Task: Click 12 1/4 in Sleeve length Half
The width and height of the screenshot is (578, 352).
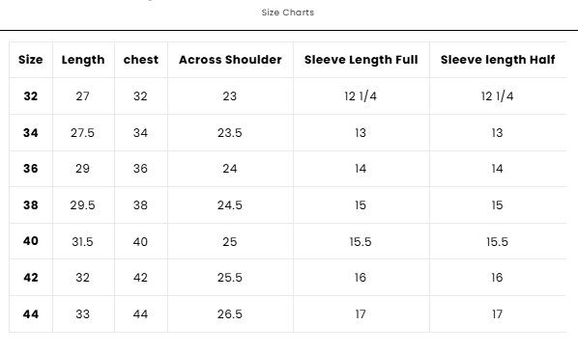Action: pyautogui.click(x=497, y=96)
